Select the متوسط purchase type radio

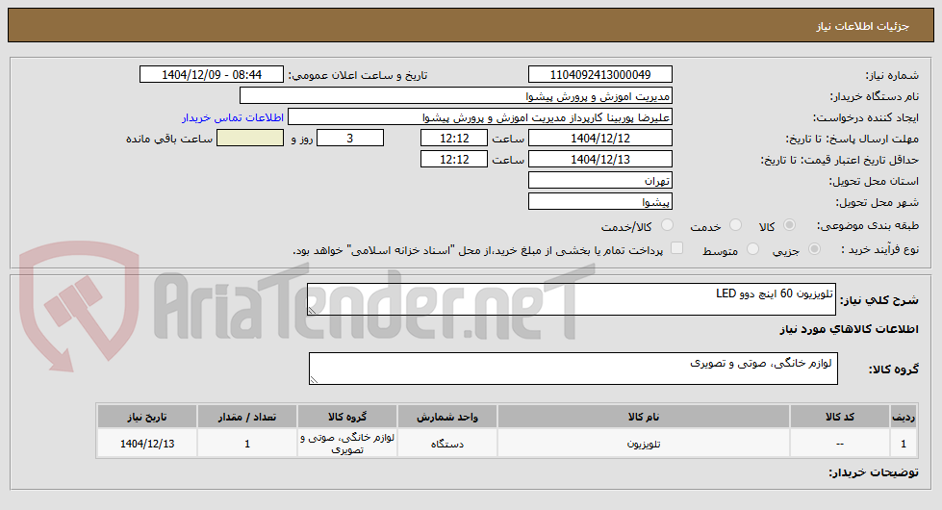[752, 248]
